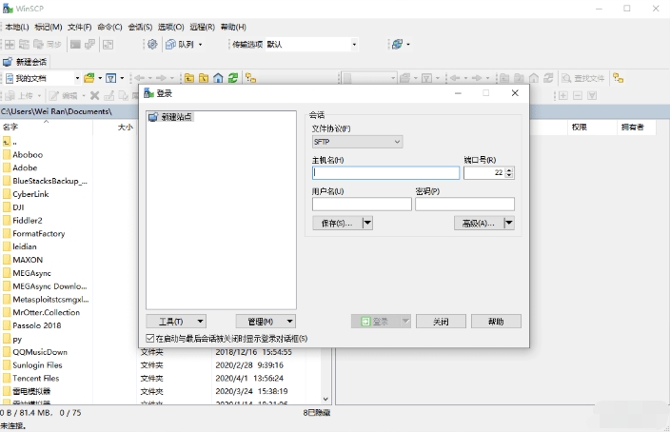Screen dimensions: 670x432
Task: Click the filter icon in local panel
Action: (111, 78)
